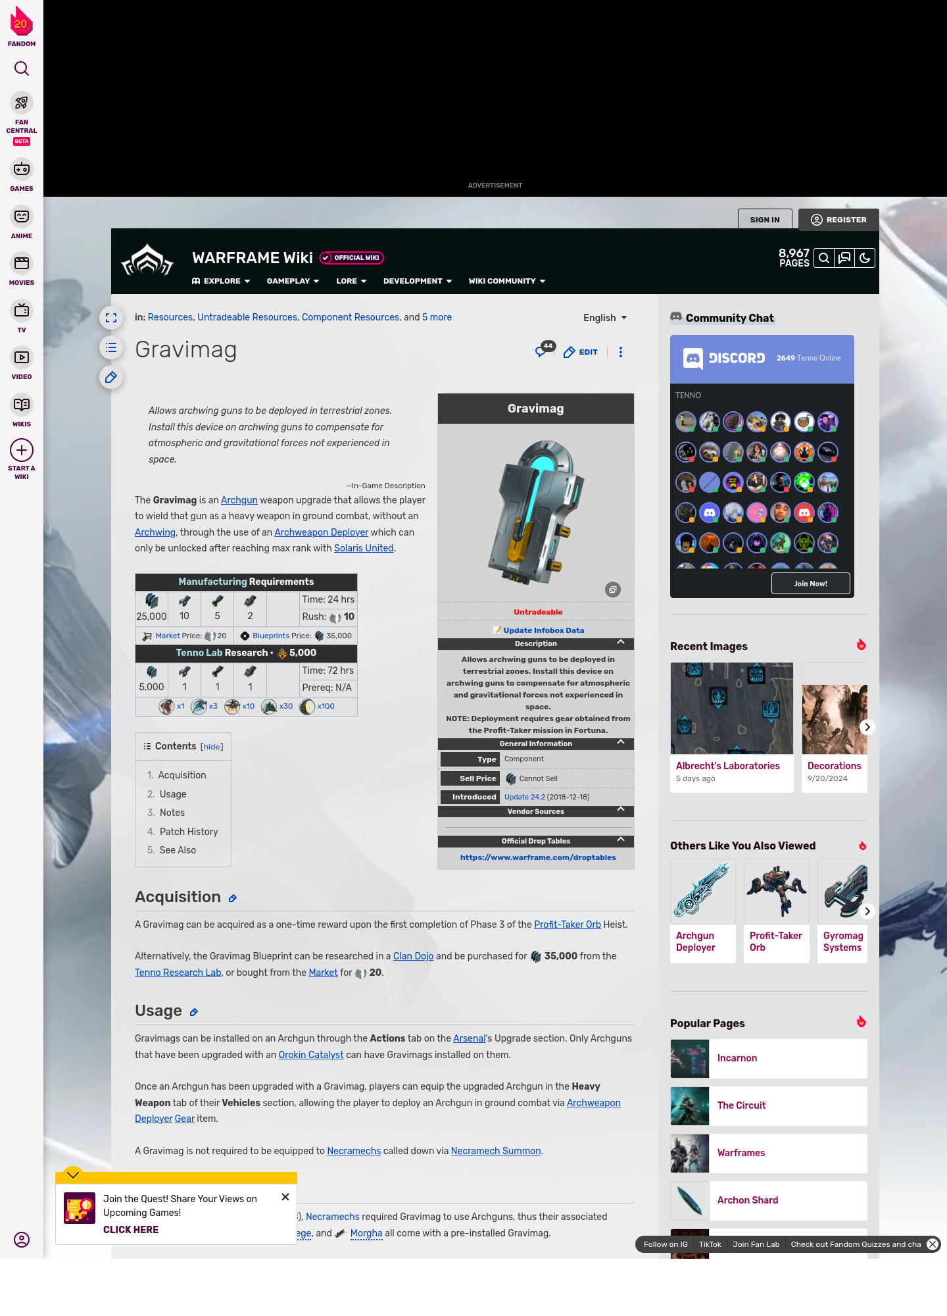
Task: Hide the Contents table
Action: (212, 747)
